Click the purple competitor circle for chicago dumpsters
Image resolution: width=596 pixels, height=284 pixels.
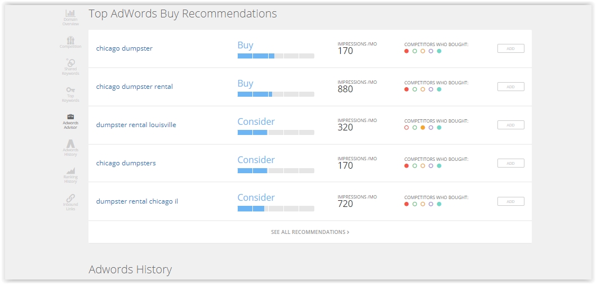(x=430, y=166)
